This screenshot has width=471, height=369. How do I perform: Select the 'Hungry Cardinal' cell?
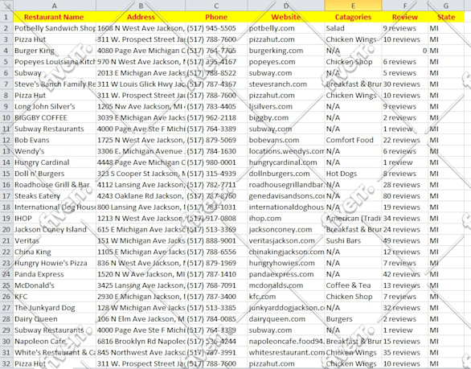[x=55, y=162]
